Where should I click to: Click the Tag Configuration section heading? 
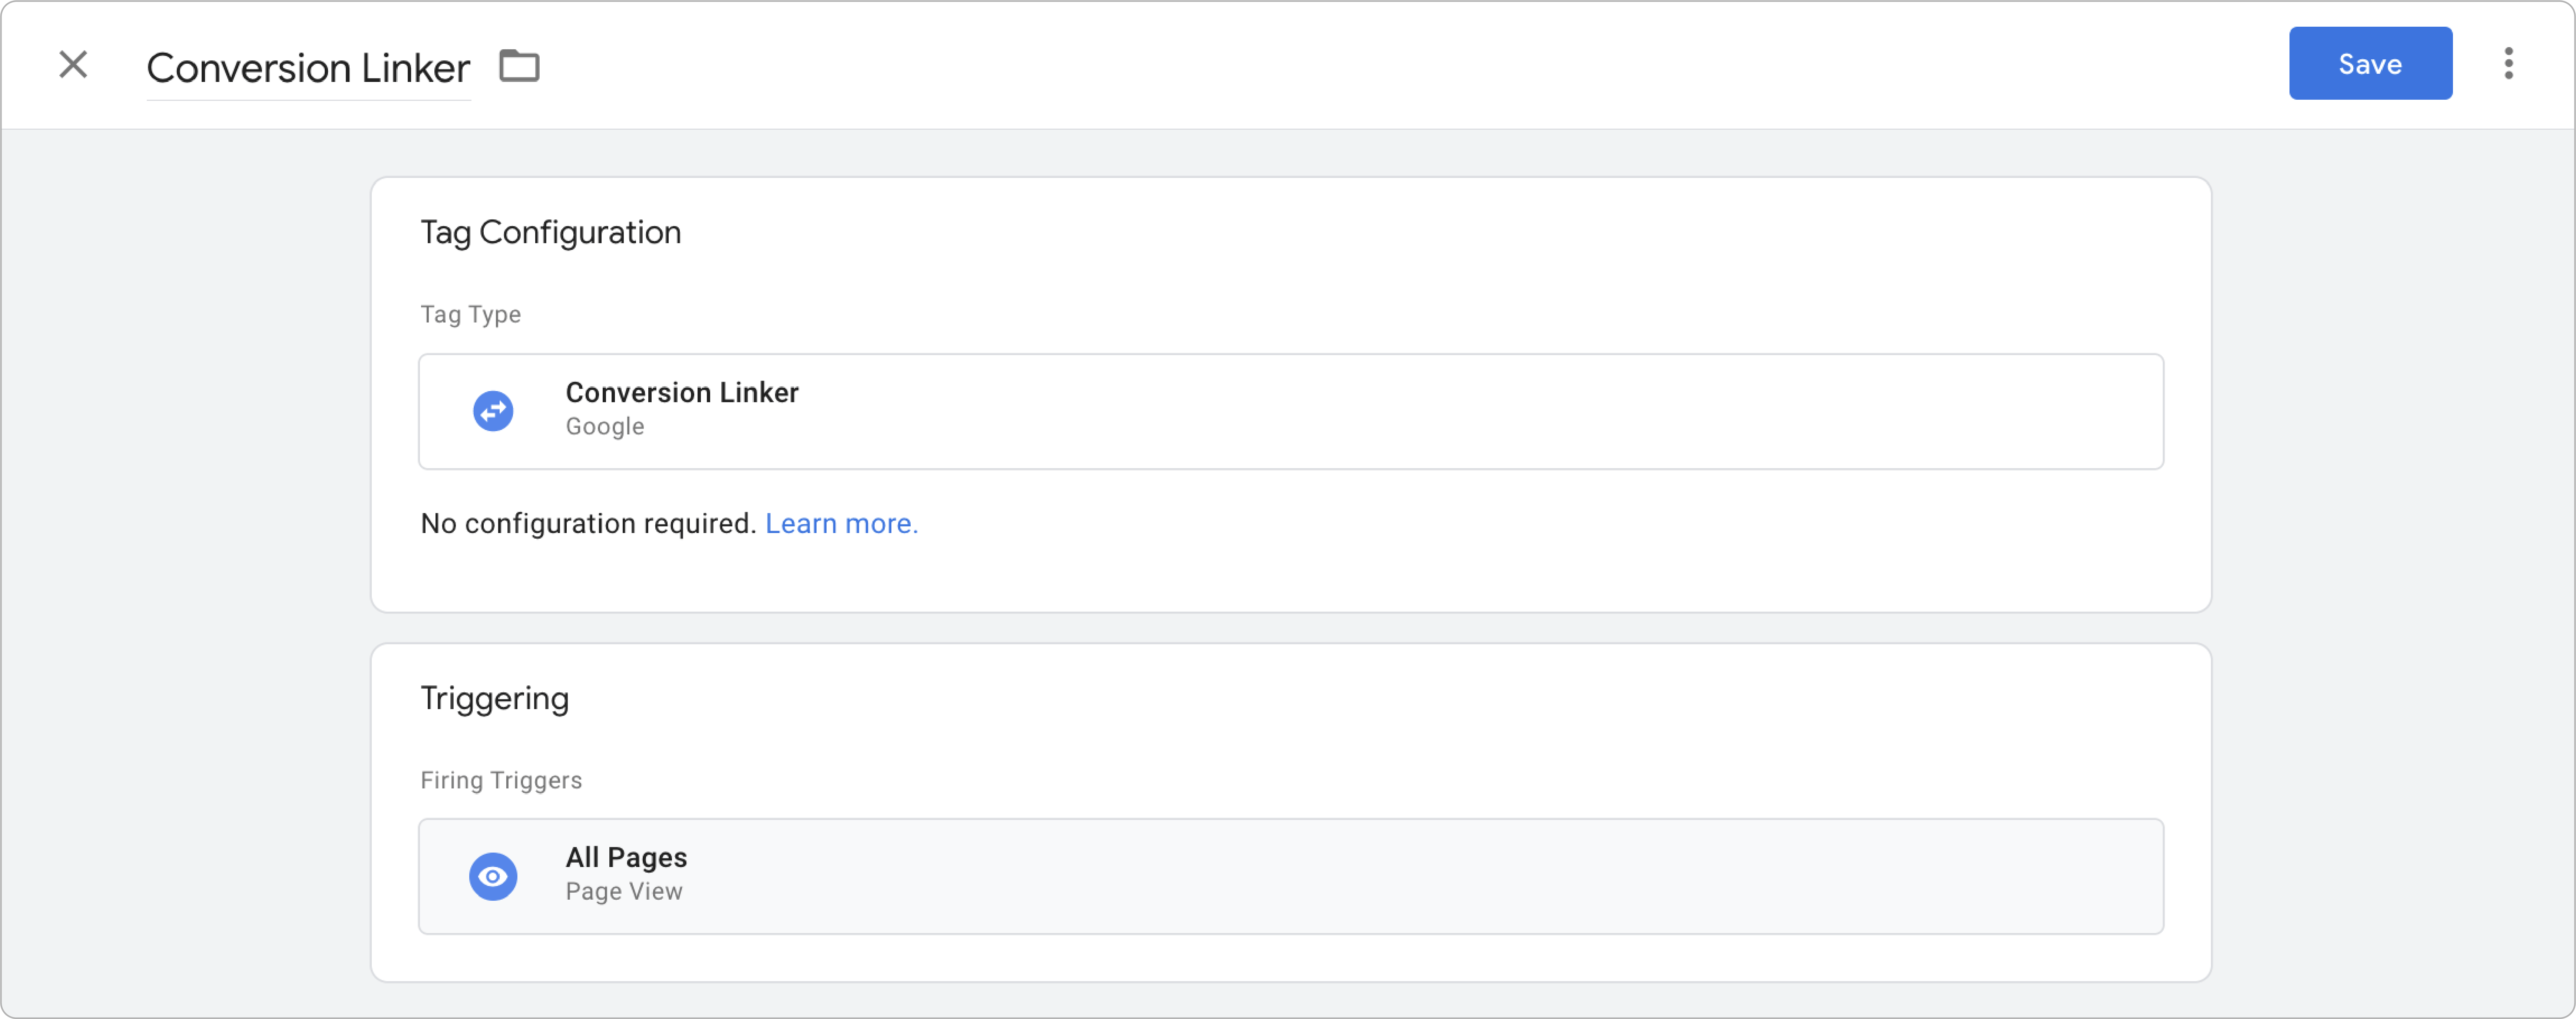click(x=550, y=232)
